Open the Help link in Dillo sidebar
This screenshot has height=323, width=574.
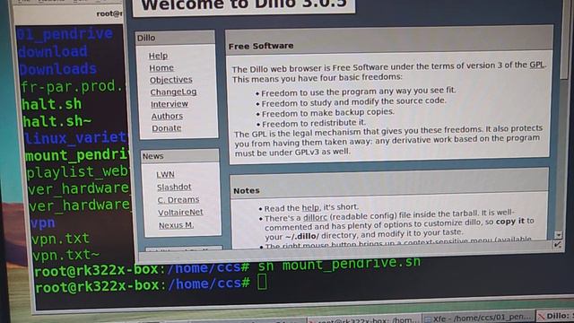(158, 56)
